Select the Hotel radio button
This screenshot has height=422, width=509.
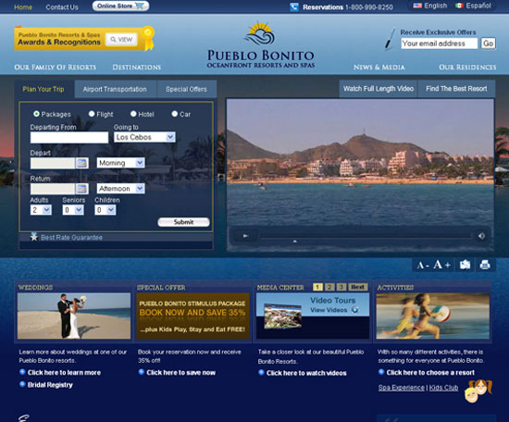[133, 114]
